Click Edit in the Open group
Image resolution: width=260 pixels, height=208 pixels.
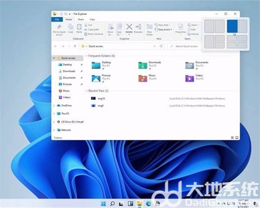tap(191, 29)
